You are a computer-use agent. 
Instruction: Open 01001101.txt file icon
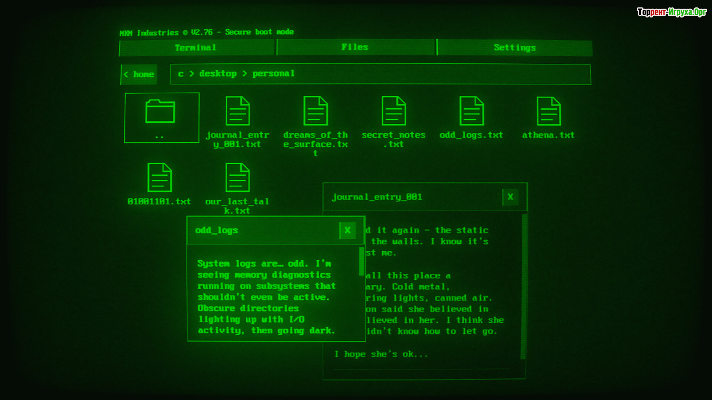click(x=159, y=178)
